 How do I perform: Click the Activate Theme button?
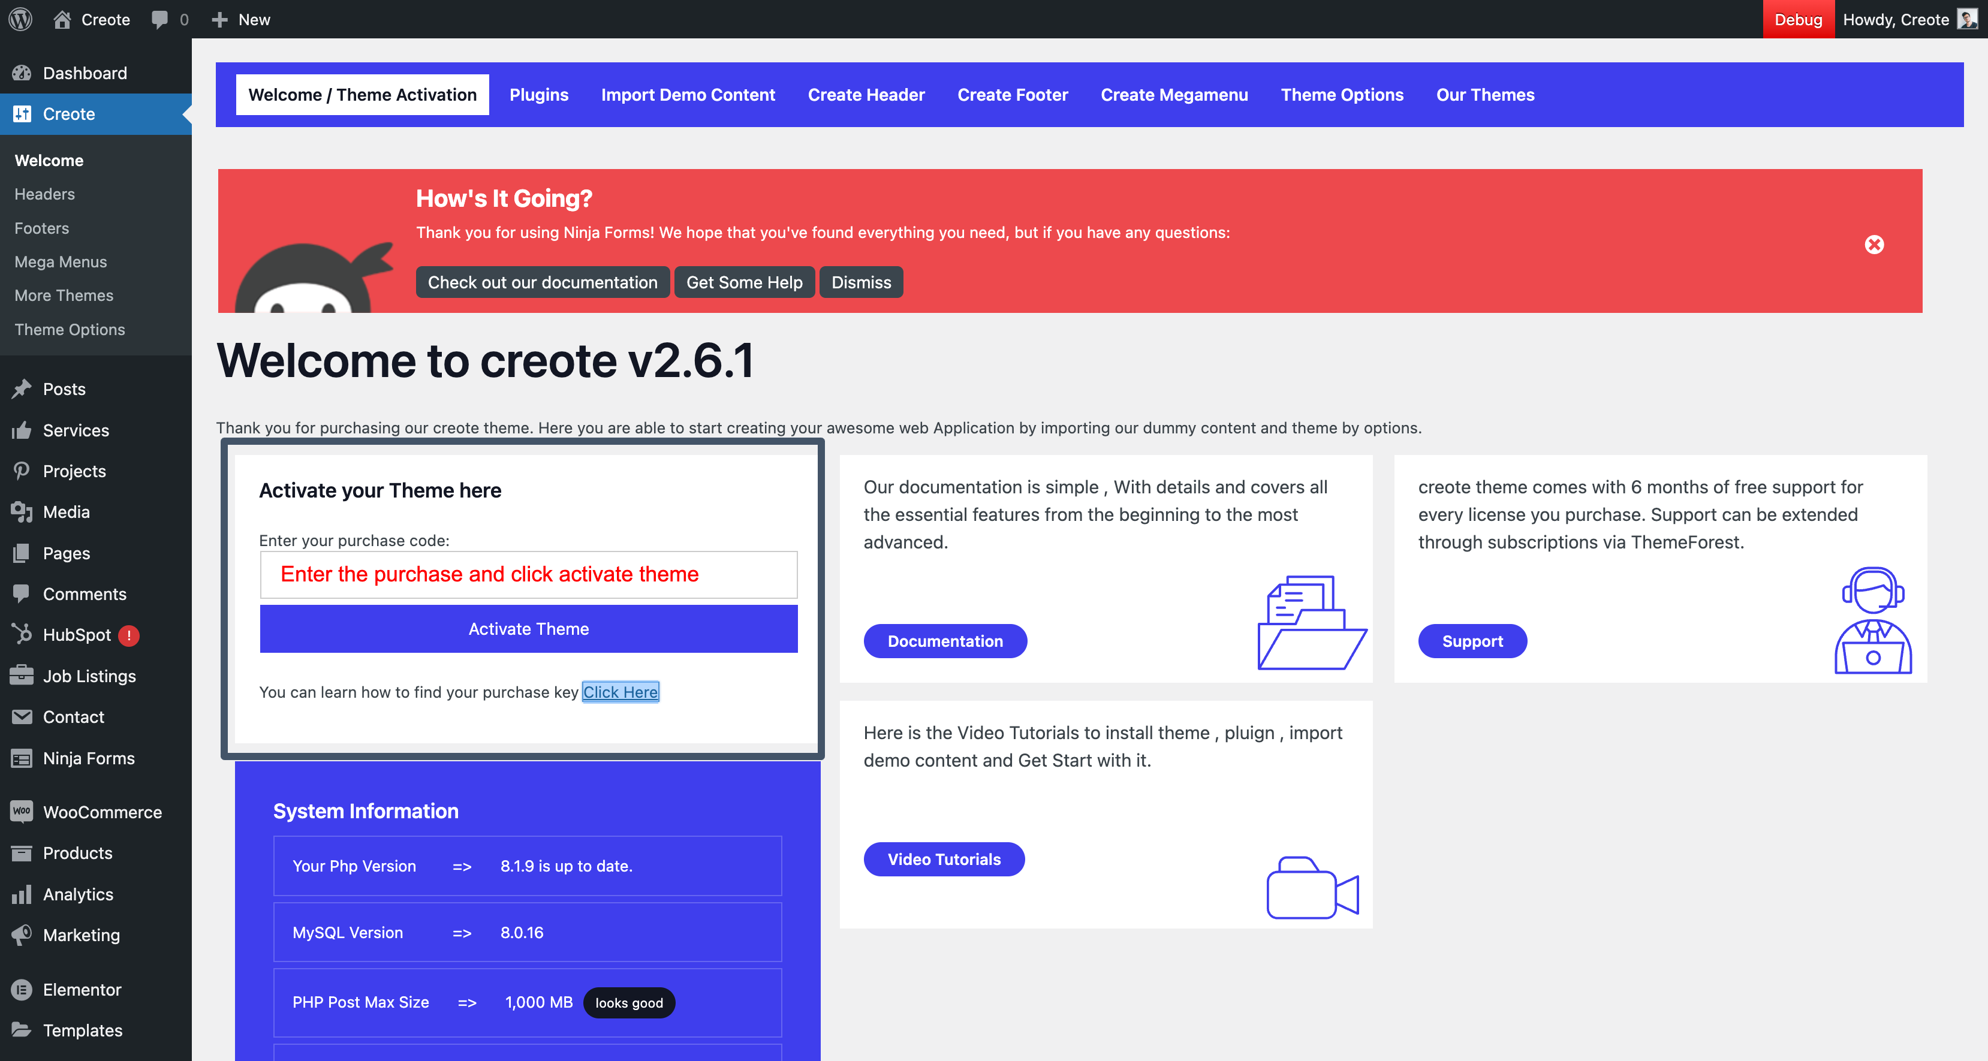pyautogui.click(x=529, y=629)
